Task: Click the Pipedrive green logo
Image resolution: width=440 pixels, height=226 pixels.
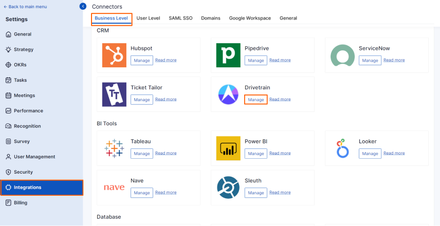Action: (228, 55)
